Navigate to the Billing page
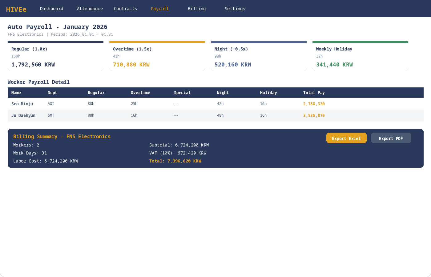 point(196,9)
